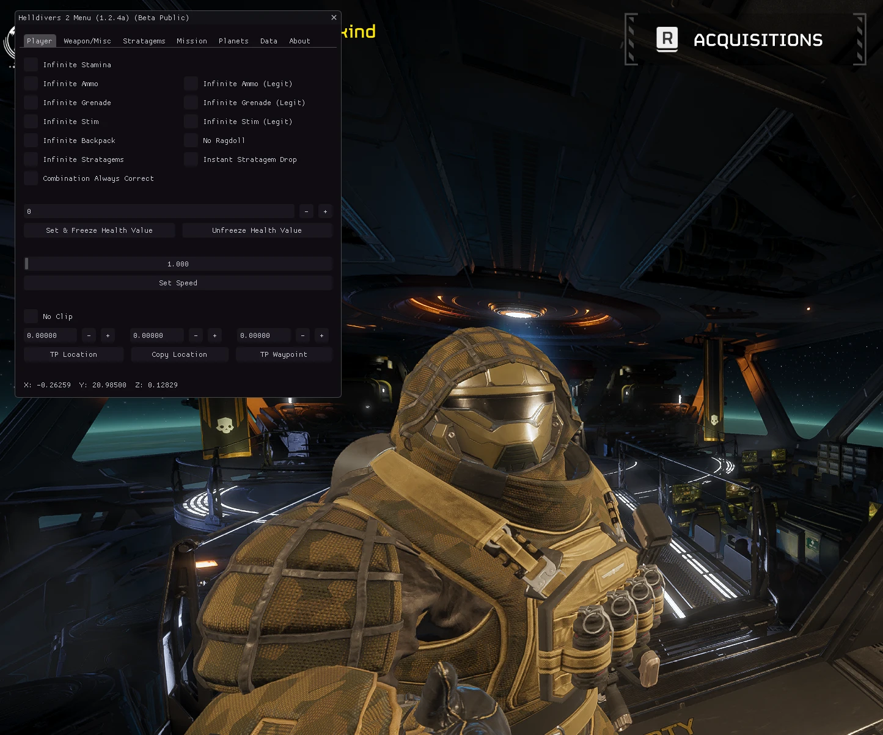Switch to the Player tab

point(40,41)
